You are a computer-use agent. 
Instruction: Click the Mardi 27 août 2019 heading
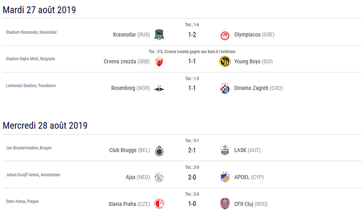[39, 10]
